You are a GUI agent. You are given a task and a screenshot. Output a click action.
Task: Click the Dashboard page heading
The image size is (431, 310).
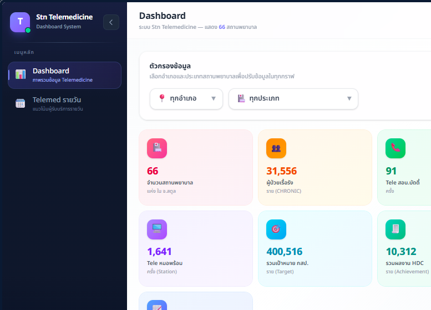point(162,16)
